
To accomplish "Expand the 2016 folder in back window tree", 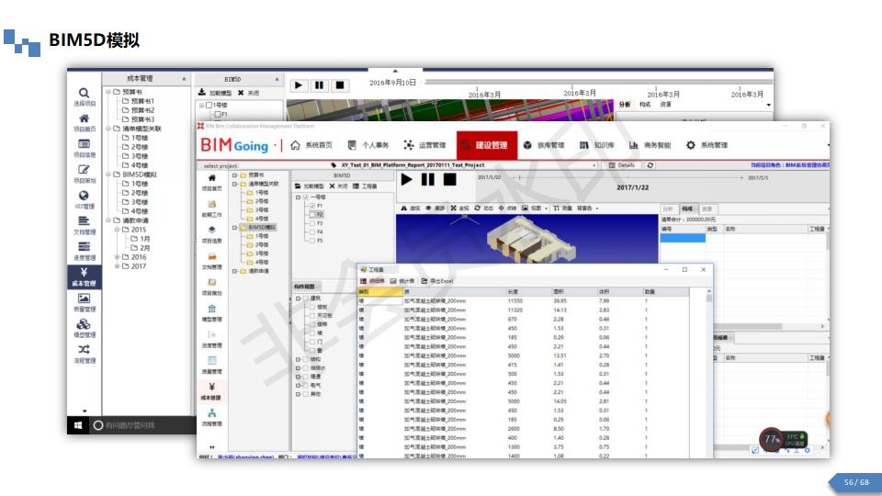I will (x=117, y=257).
